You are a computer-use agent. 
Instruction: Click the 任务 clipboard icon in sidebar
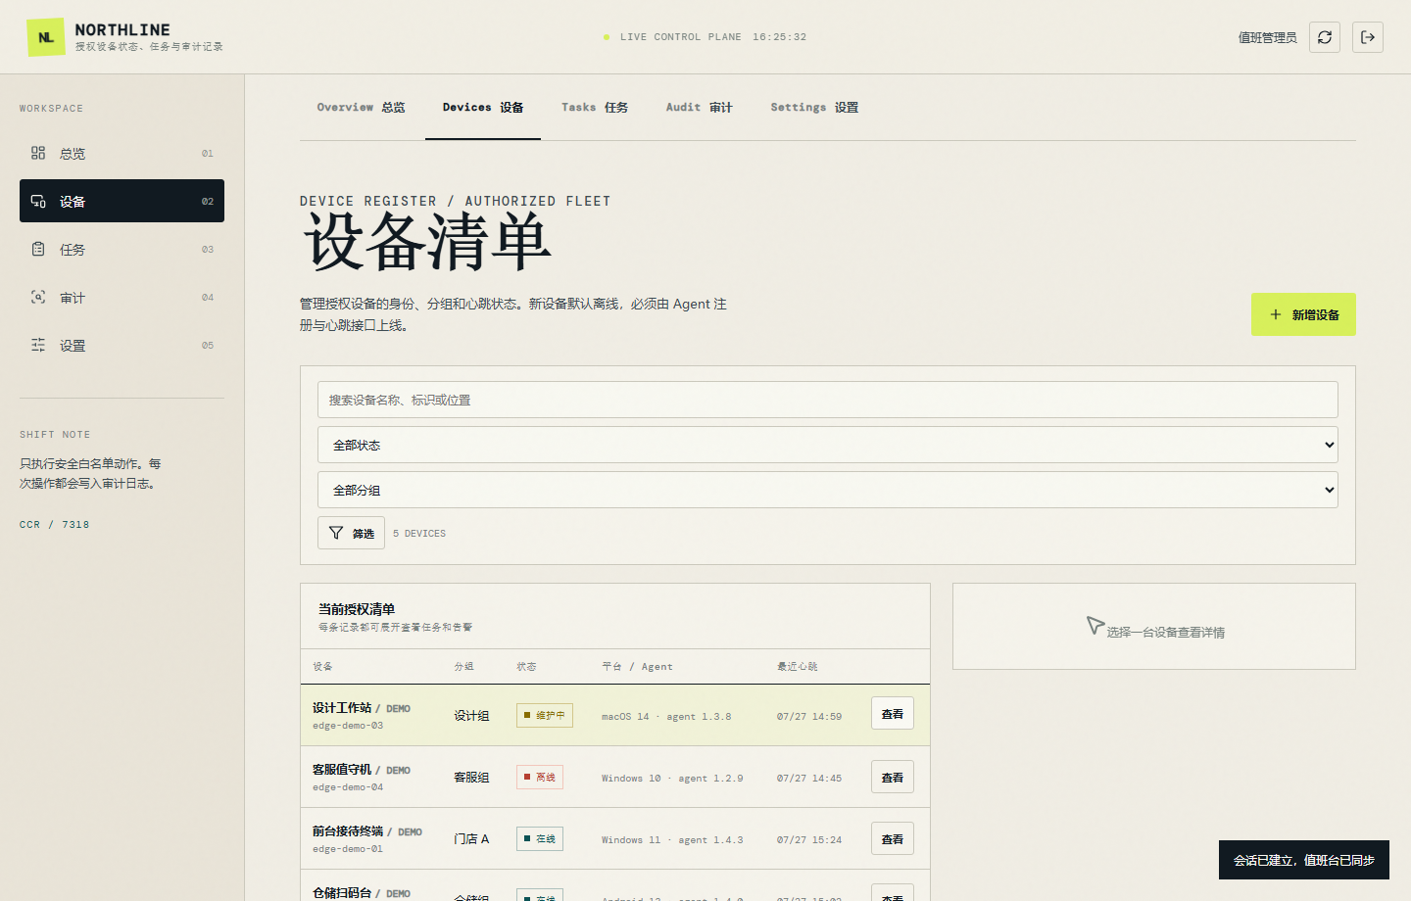(38, 249)
